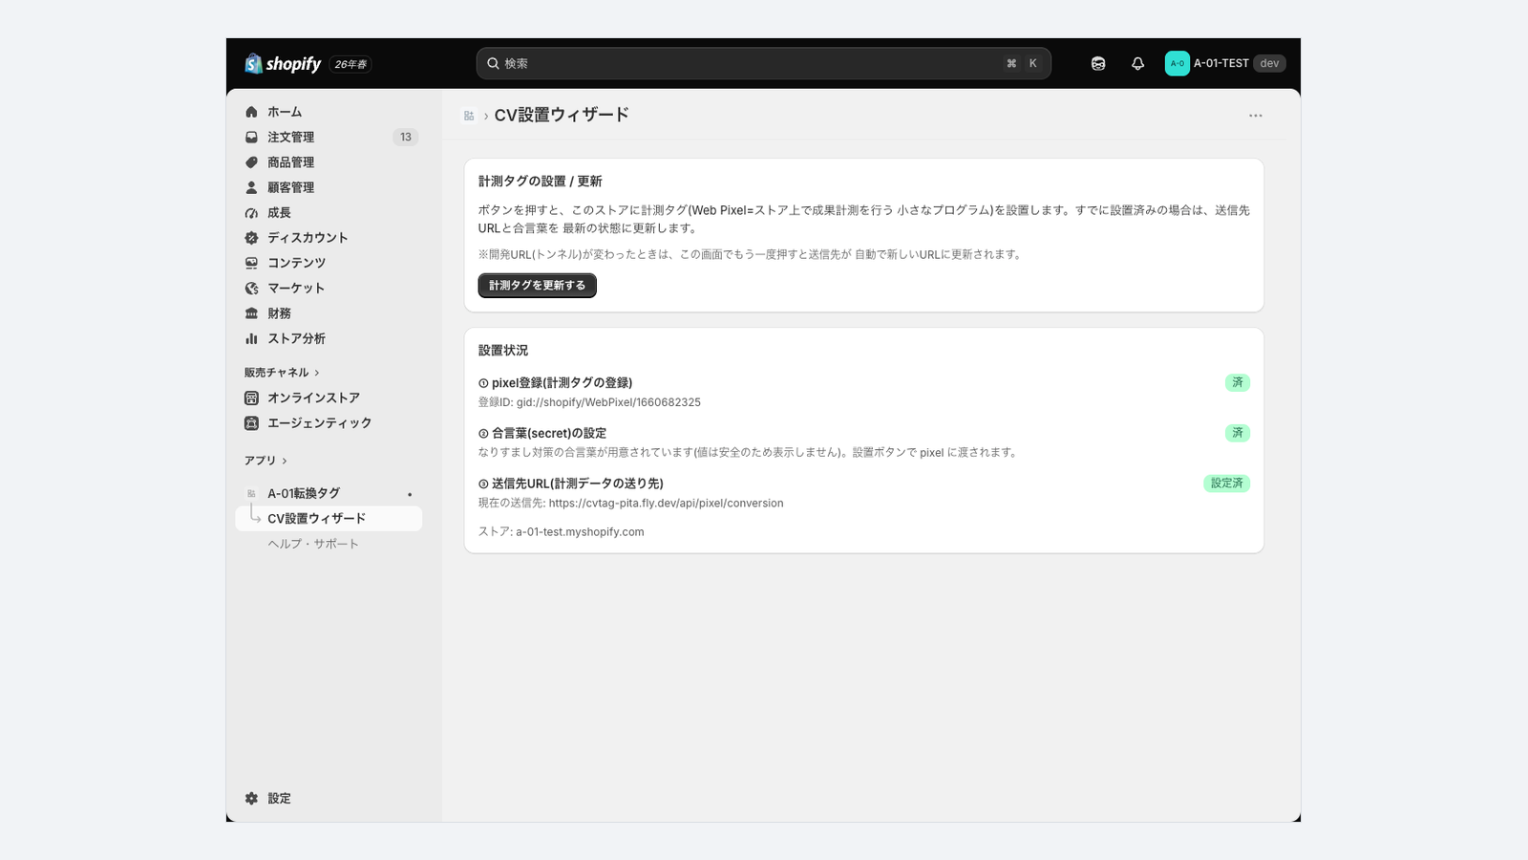The height and width of the screenshot is (860, 1528).
Task: Click 設置状況 heading
Action: 503,351
